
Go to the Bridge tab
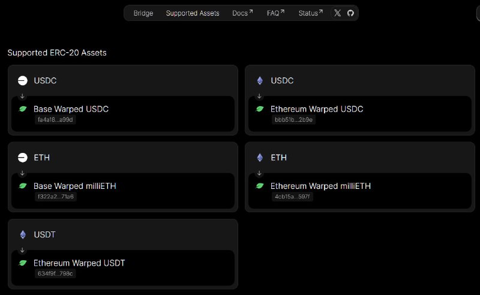(143, 13)
